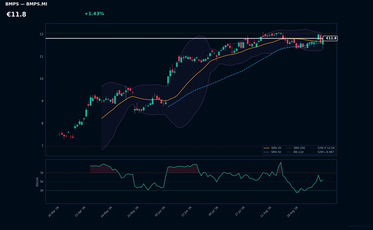373x230 pixels.
Task: Click the BB ±2σ legend entry
Action: point(295,152)
